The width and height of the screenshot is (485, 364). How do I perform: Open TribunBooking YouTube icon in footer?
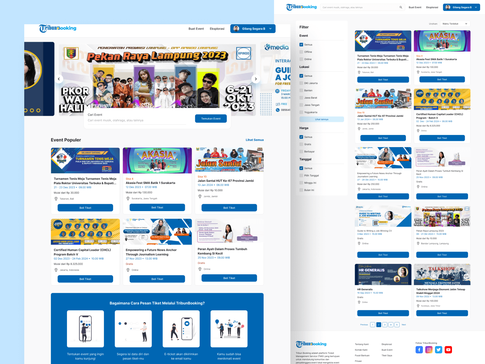[x=448, y=350]
